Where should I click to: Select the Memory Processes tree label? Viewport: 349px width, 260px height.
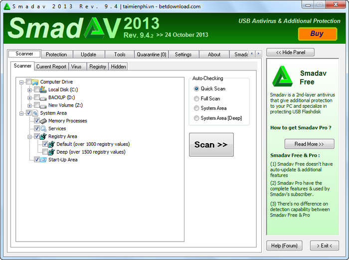click(68, 121)
